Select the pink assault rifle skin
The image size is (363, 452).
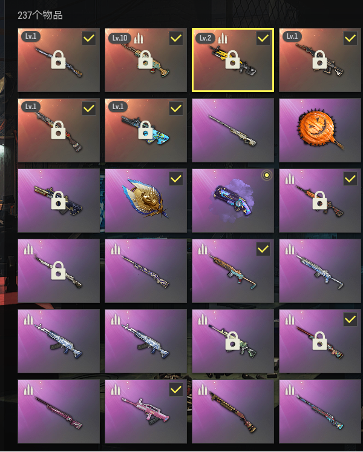(146, 411)
